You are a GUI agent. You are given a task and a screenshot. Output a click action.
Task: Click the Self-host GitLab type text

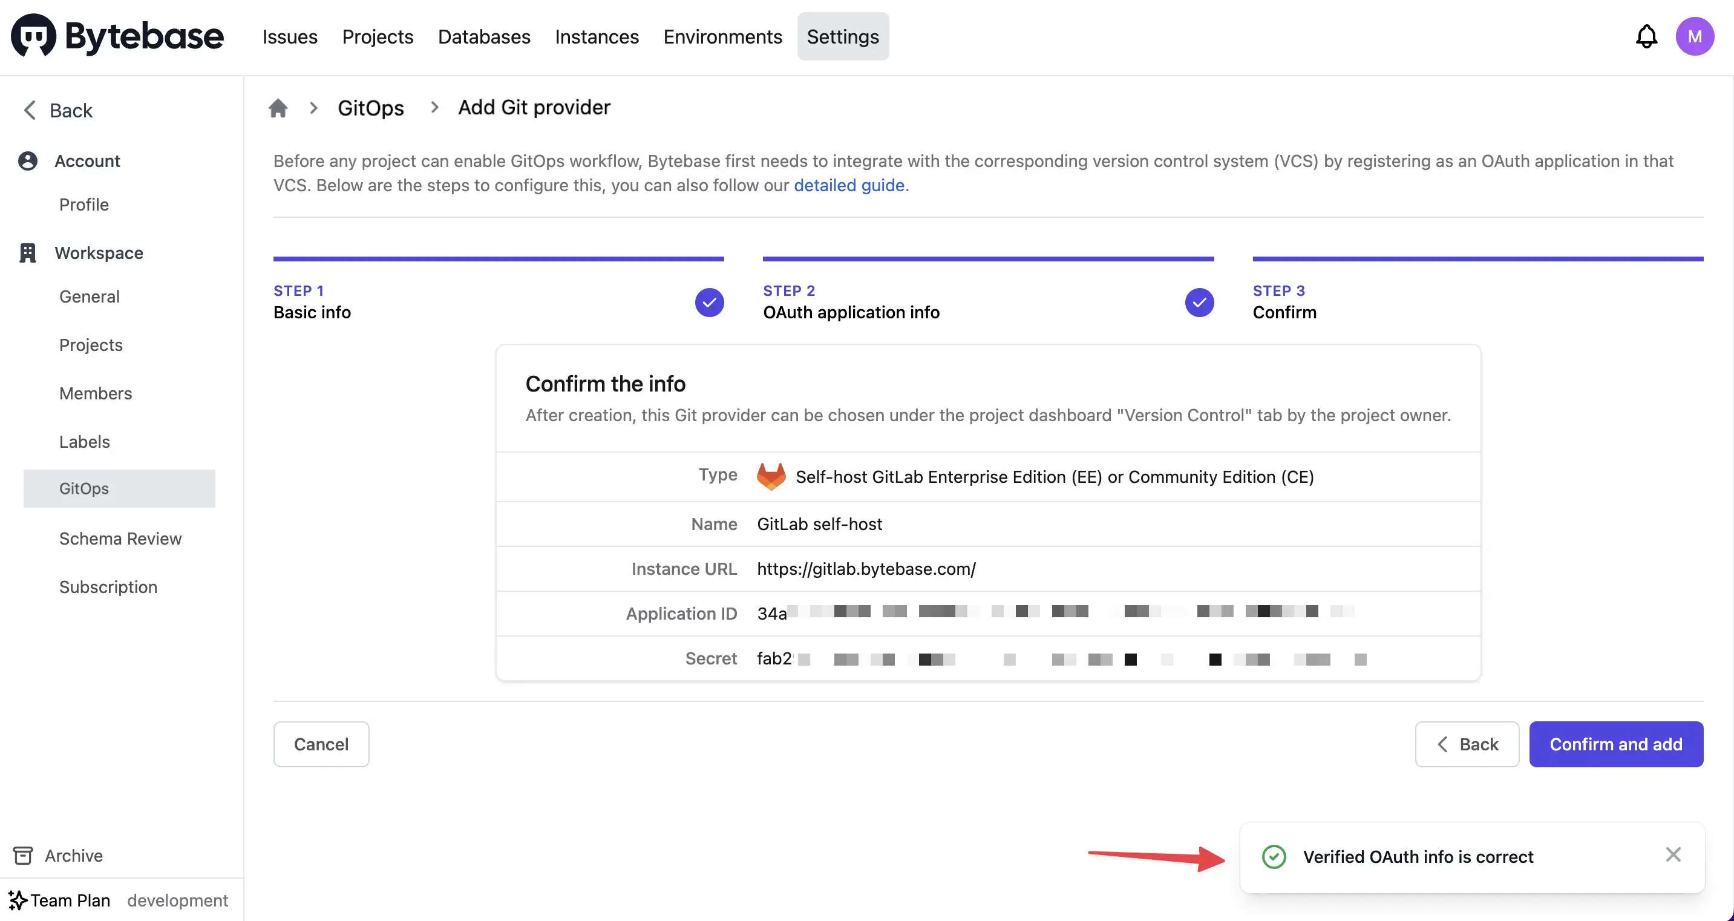(1054, 477)
